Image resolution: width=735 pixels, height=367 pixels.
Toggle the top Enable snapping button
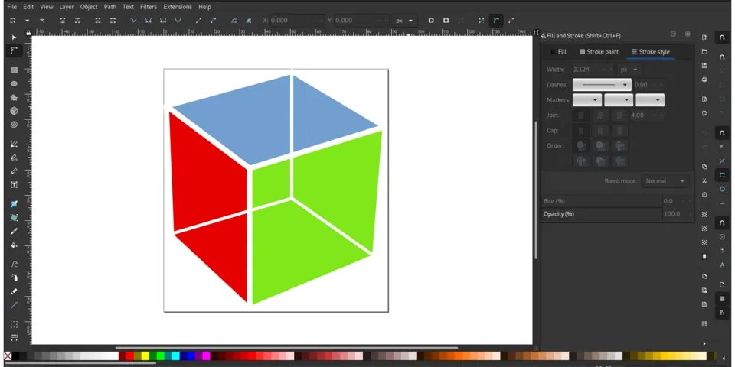tap(722, 37)
